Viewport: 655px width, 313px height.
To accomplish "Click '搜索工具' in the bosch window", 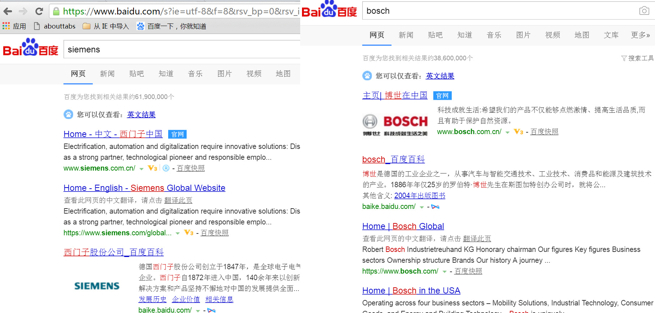I will [x=641, y=58].
